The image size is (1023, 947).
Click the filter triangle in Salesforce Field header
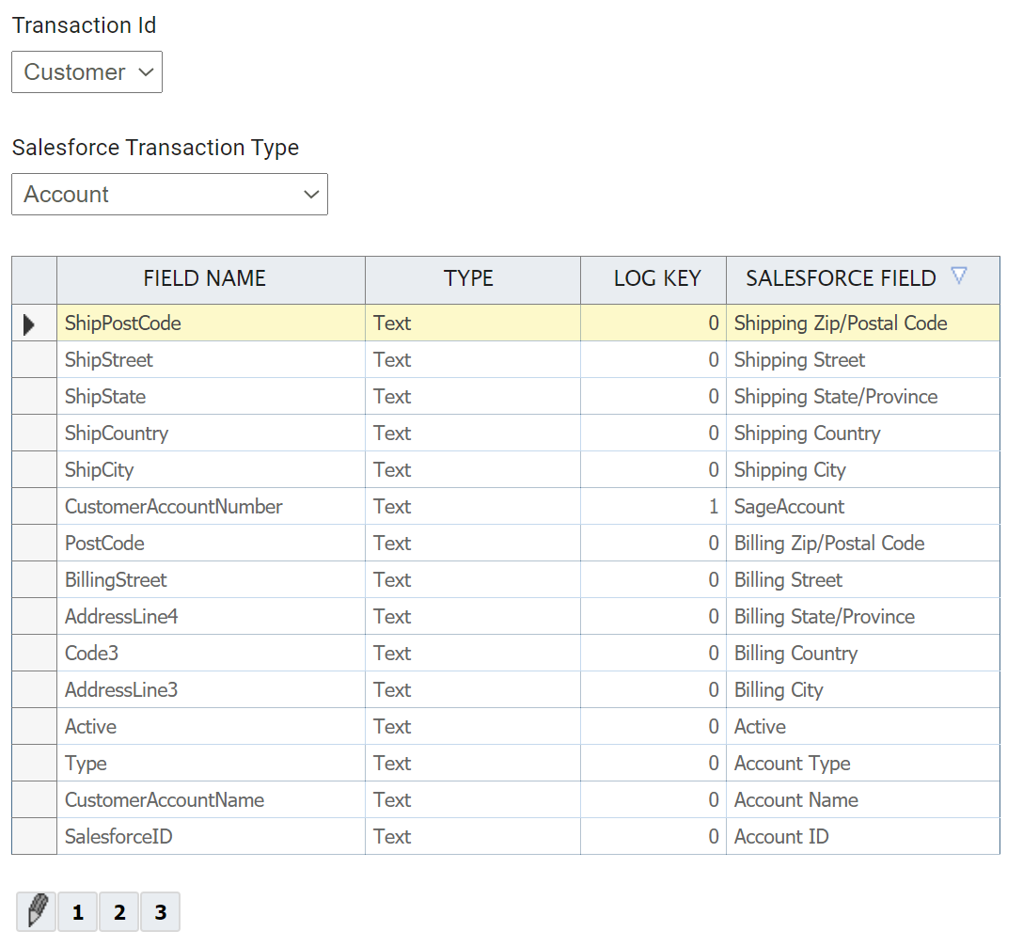(958, 276)
